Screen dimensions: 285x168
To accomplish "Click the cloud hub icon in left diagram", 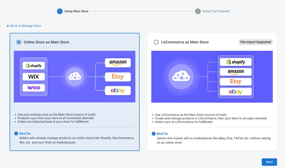I will (75, 76).
